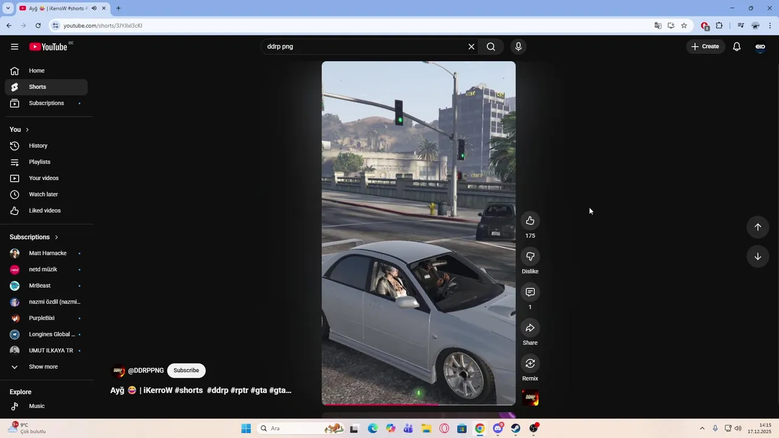Remix this Short
This screenshot has height=438, width=779.
(530, 364)
